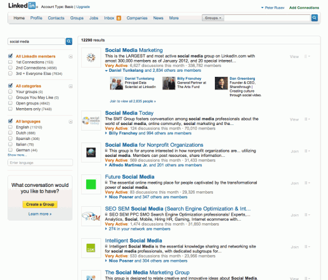Check 2nd Connections filter

(x=10, y=67)
